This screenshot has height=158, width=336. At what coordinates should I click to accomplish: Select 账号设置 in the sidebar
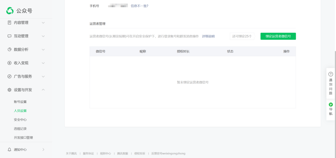(x=20, y=102)
